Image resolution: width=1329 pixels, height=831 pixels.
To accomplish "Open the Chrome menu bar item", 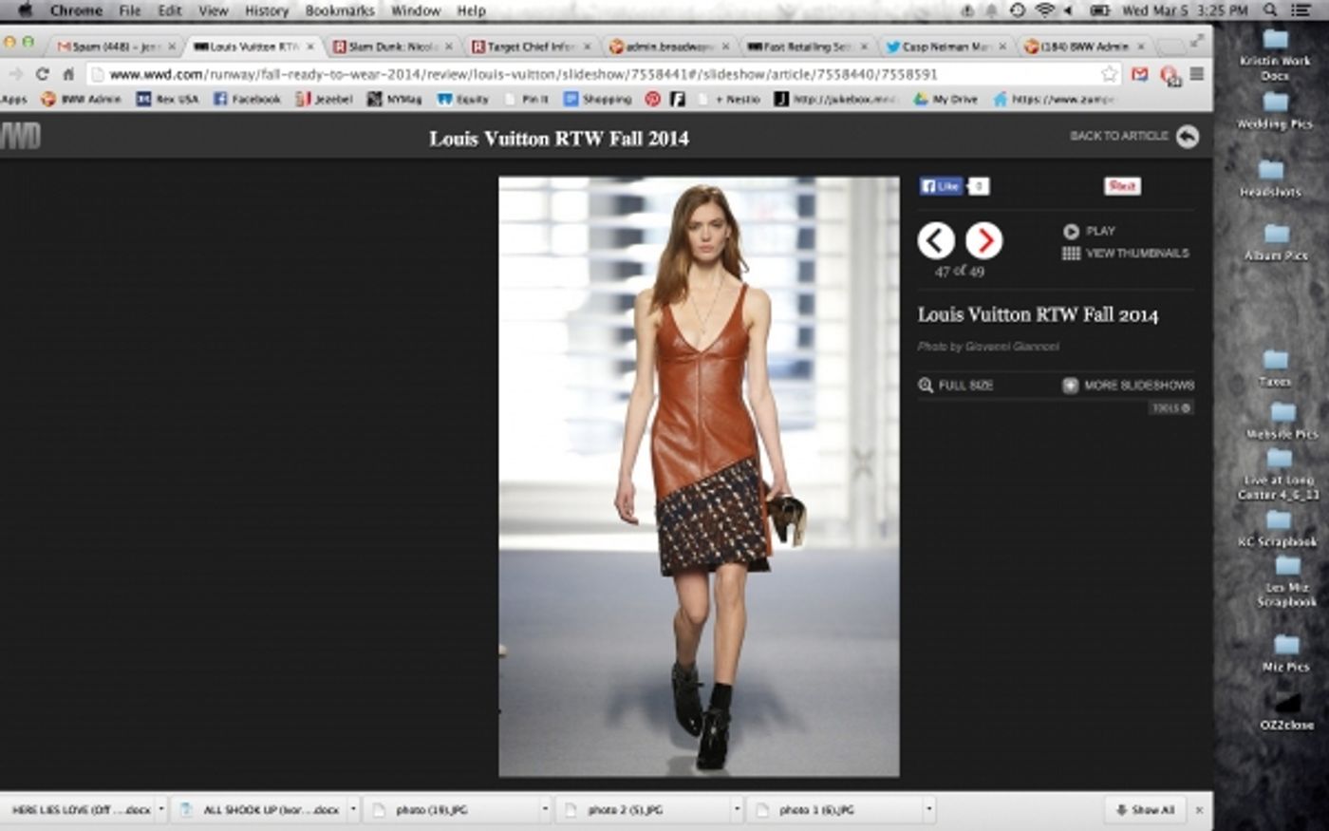I will tap(76, 10).
